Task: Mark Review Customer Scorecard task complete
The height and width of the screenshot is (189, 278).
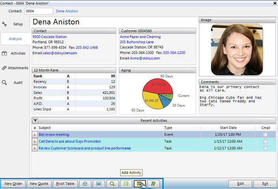Action: (265, 148)
